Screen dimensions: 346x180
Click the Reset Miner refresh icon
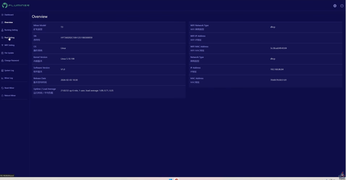coord(2,88)
